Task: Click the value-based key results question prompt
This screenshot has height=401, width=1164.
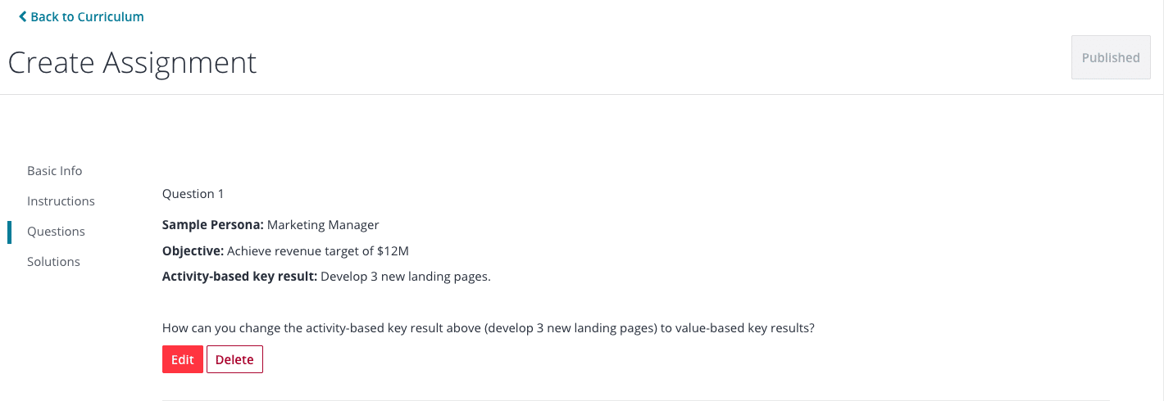Action: [x=489, y=328]
